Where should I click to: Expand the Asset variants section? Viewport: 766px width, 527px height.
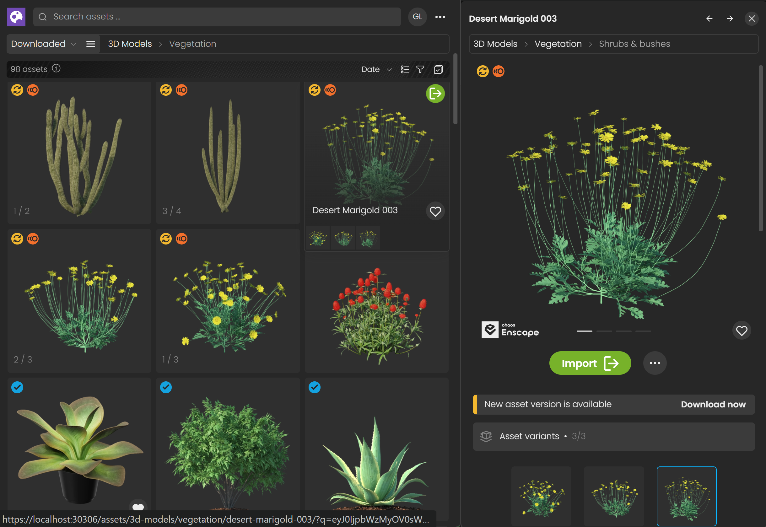pos(614,437)
